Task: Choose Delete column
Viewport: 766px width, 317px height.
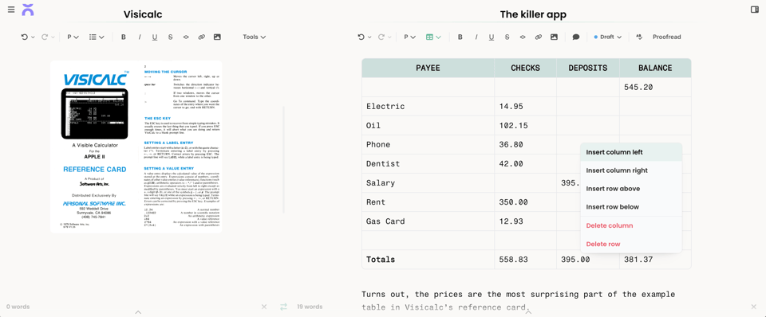Action: [x=630, y=225]
